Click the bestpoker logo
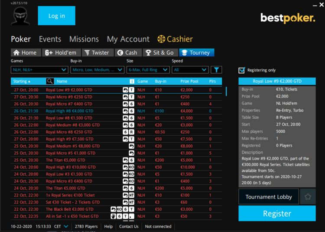Image resolution: width=325 pixels, height=232 pixels. 288,18
